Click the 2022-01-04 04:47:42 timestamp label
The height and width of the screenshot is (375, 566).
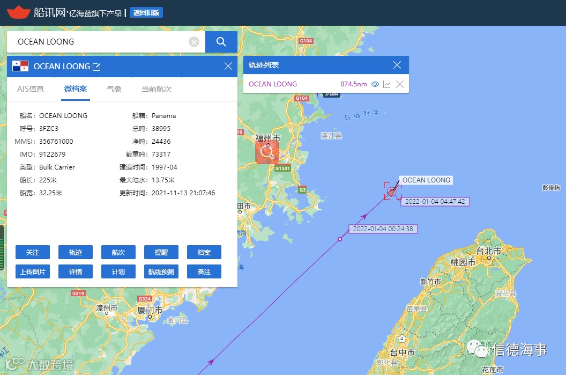[435, 202]
